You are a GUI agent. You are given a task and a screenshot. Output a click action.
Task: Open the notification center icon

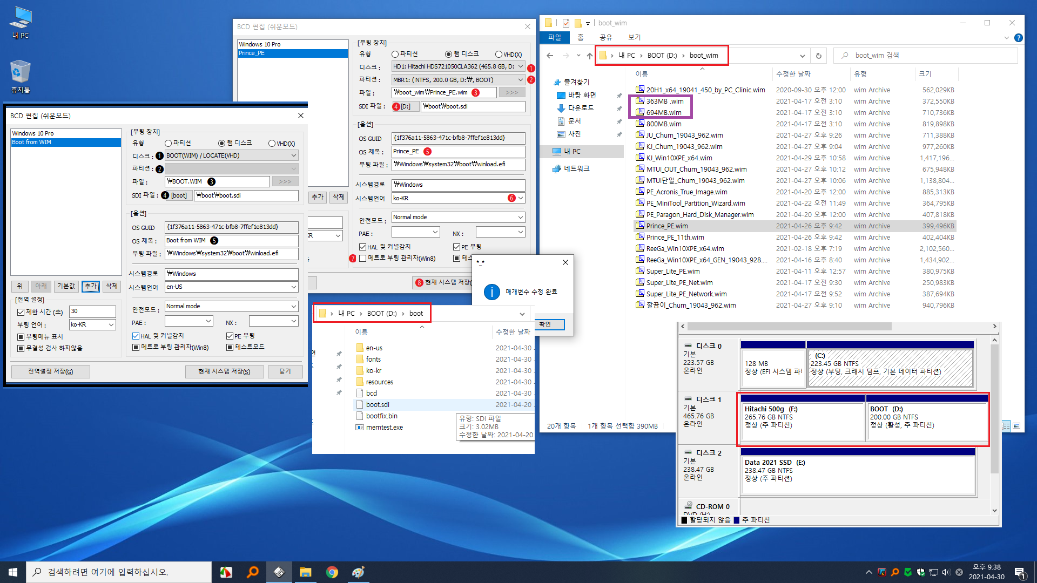(x=1020, y=572)
